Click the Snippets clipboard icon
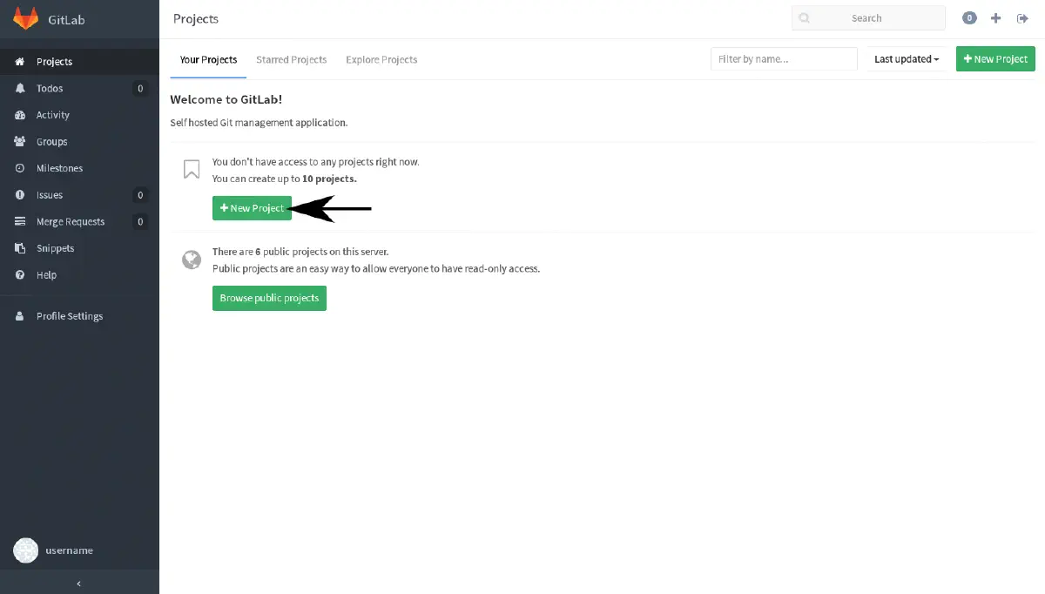The image size is (1045, 594). click(19, 248)
